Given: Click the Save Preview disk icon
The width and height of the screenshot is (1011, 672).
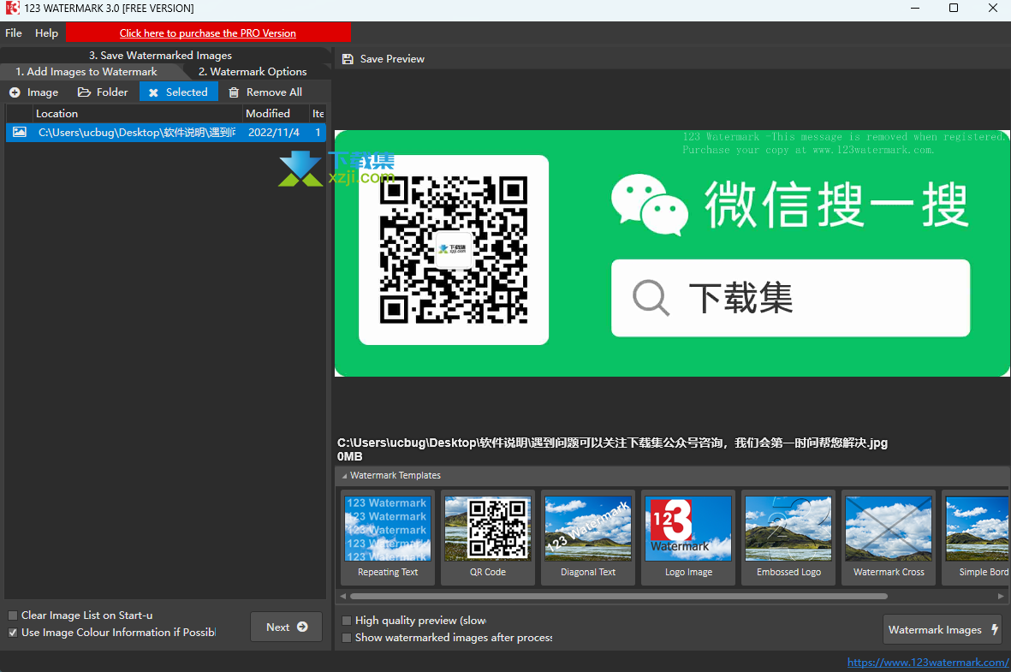Looking at the screenshot, I should [x=348, y=59].
